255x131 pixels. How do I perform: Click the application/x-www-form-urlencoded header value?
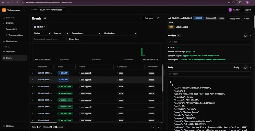click(201, 56)
